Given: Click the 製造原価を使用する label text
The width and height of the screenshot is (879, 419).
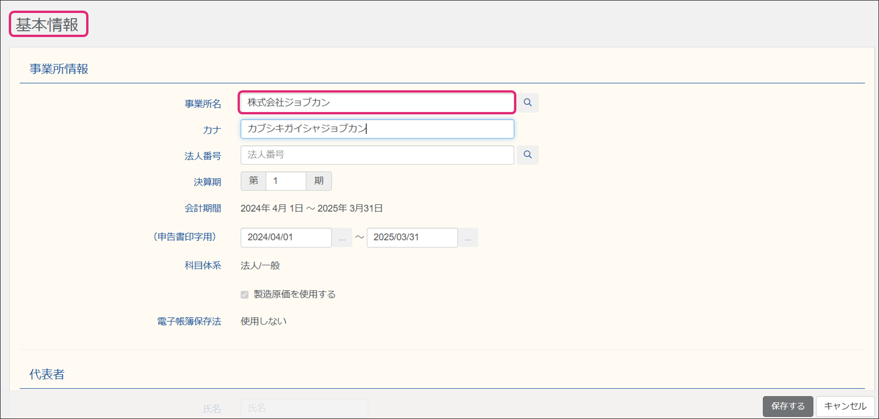Looking at the screenshot, I should [295, 294].
